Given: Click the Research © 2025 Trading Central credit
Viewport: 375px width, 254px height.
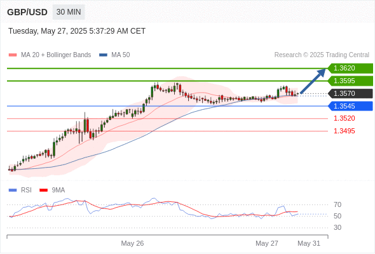Looking at the screenshot, I should click(322, 55).
